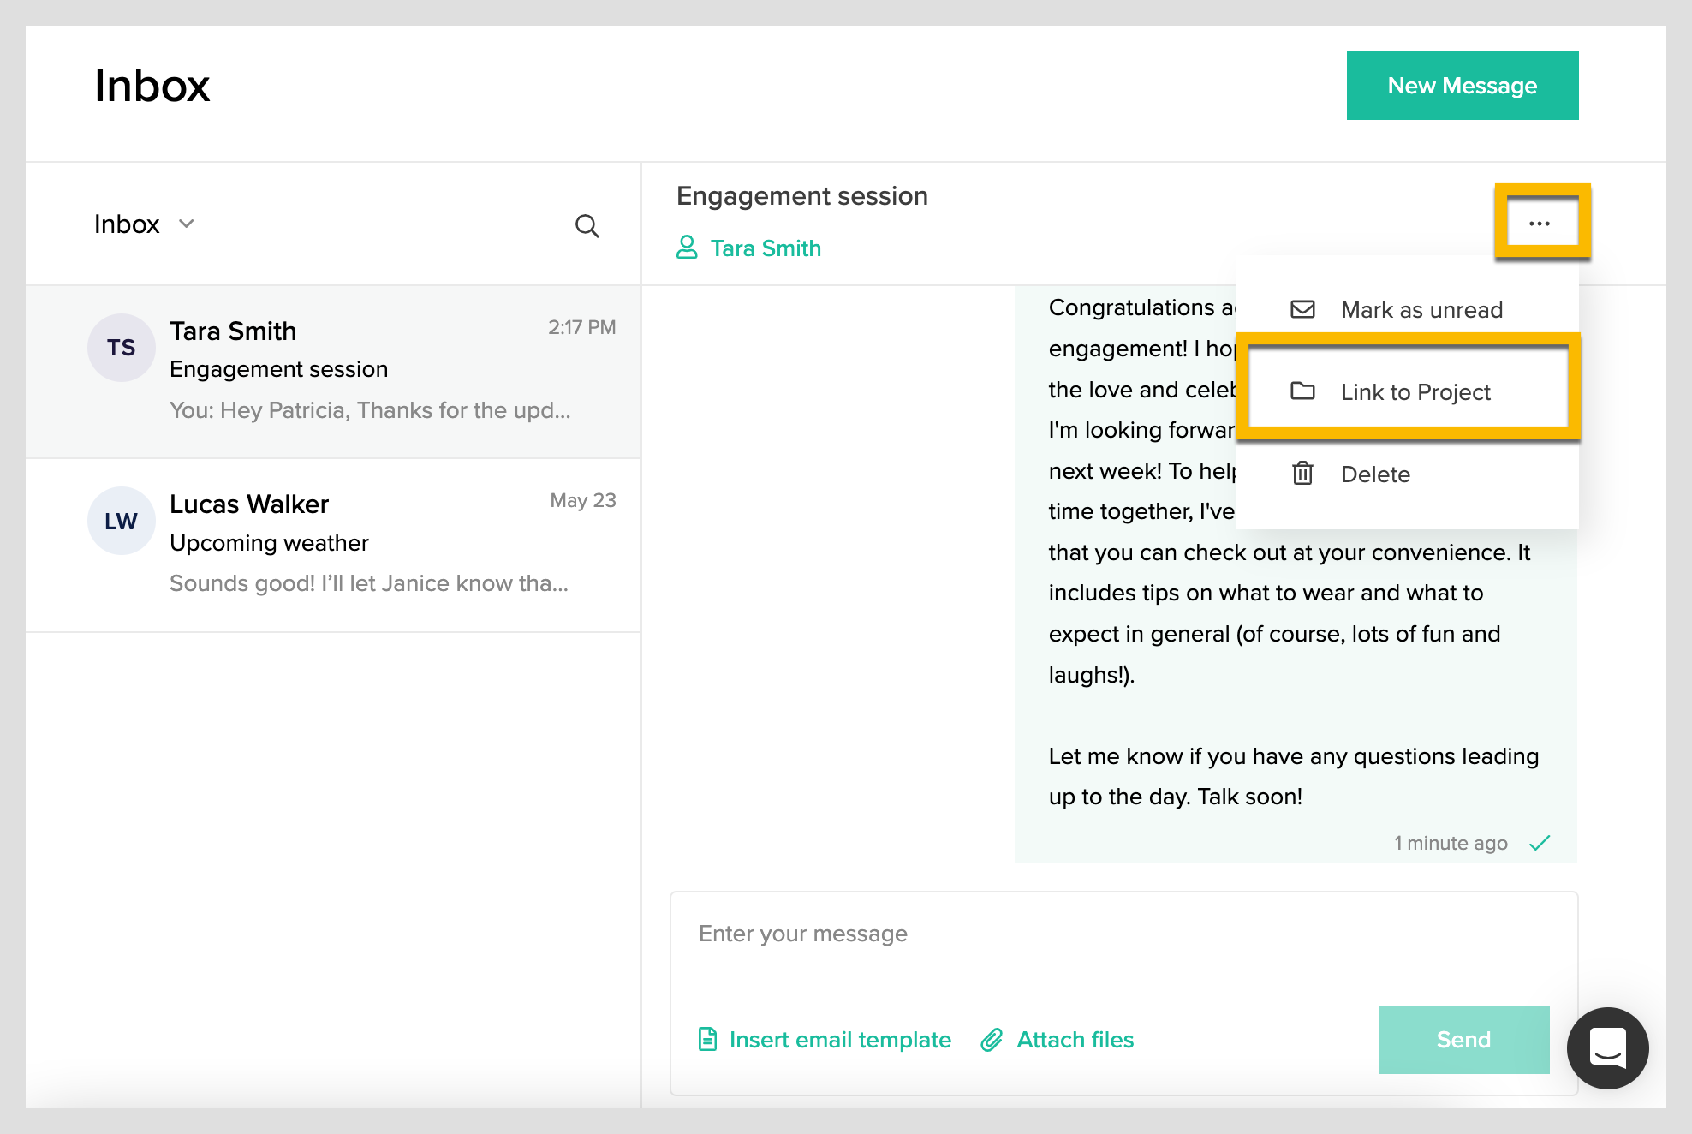Click the New Message button
Image resolution: width=1692 pixels, height=1134 pixels.
[x=1462, y=86]
